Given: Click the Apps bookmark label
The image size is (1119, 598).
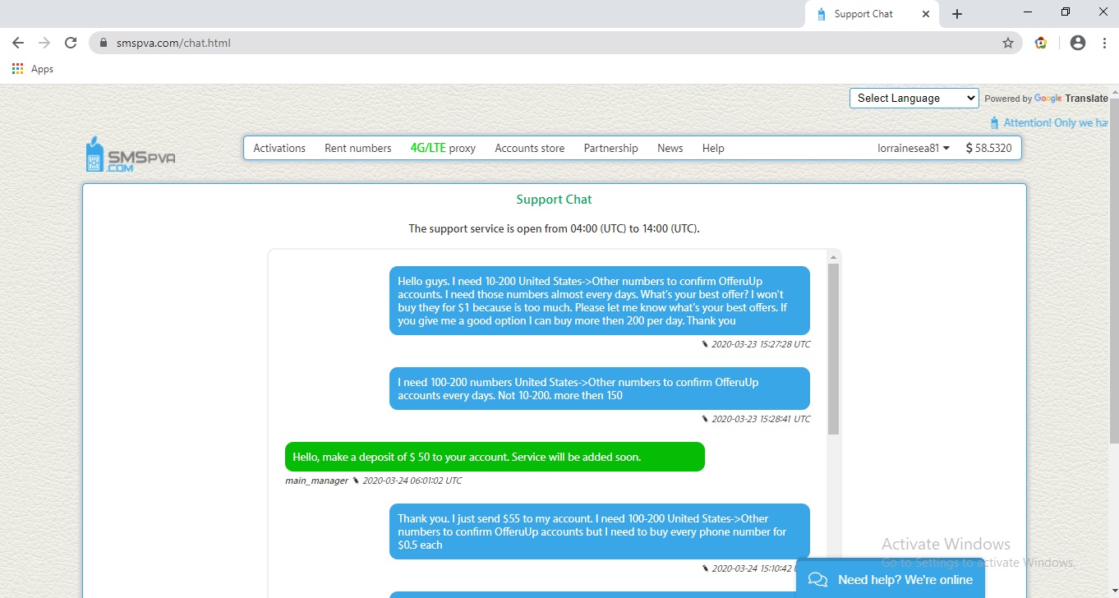Looking at the screenshot, I should point(42,69).
